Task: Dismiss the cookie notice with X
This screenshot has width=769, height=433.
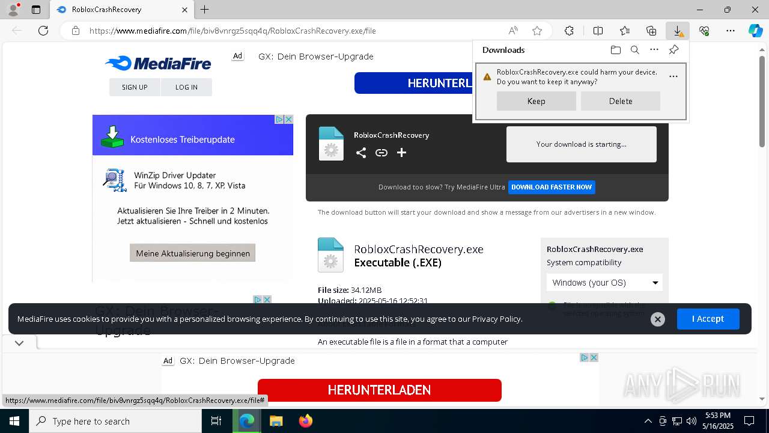Action: point(658,319)
